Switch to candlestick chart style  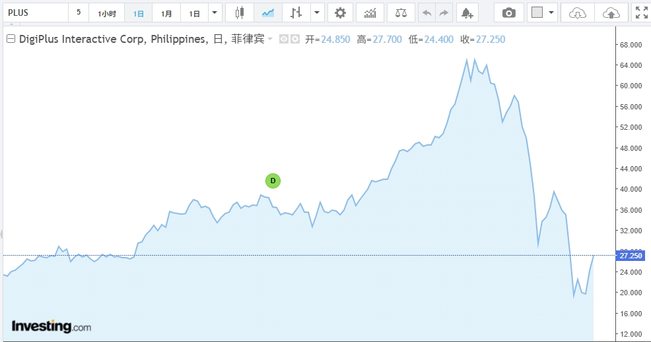[240, 13]
